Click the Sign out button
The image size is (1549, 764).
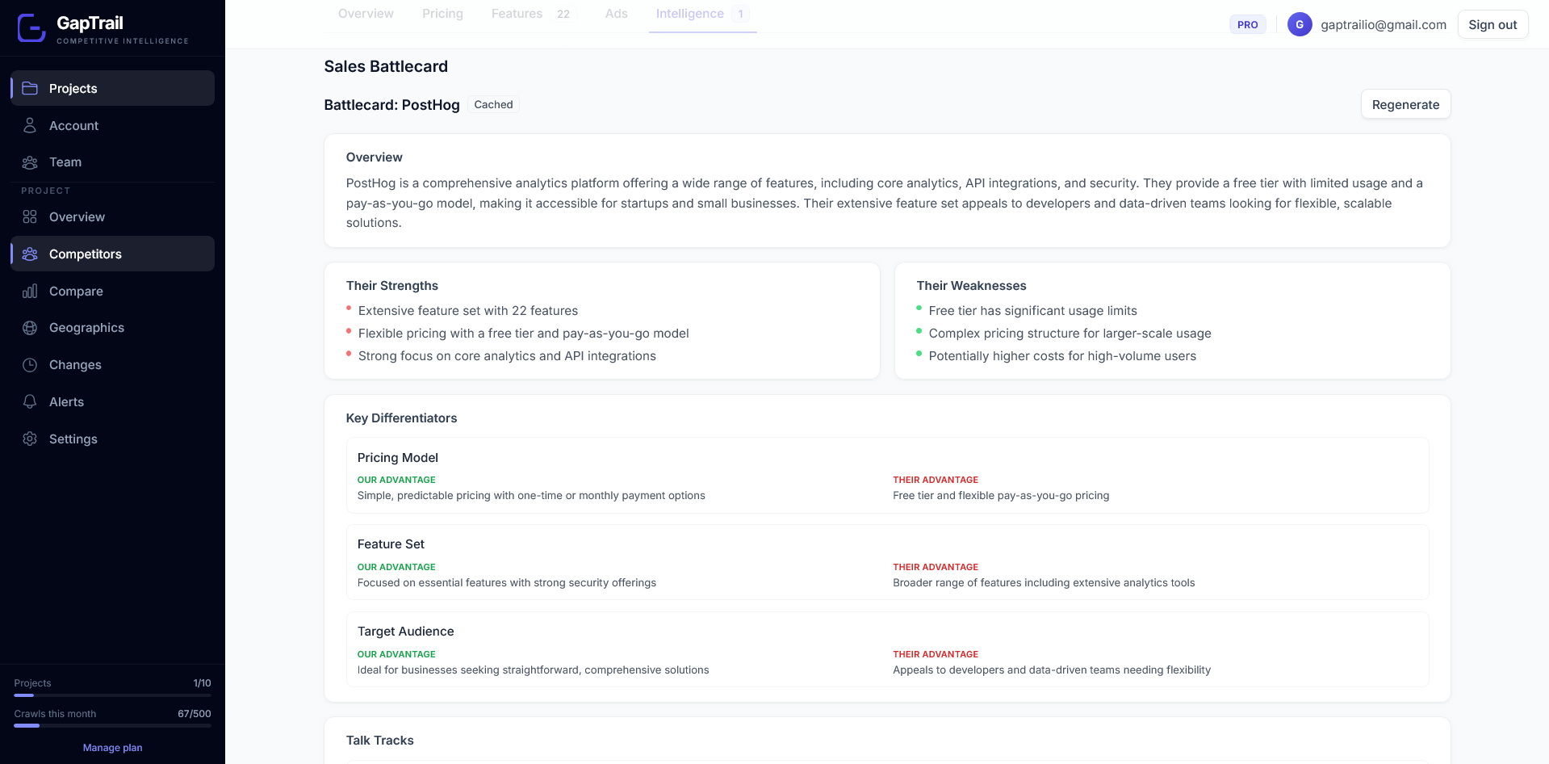click(1492, 24)
